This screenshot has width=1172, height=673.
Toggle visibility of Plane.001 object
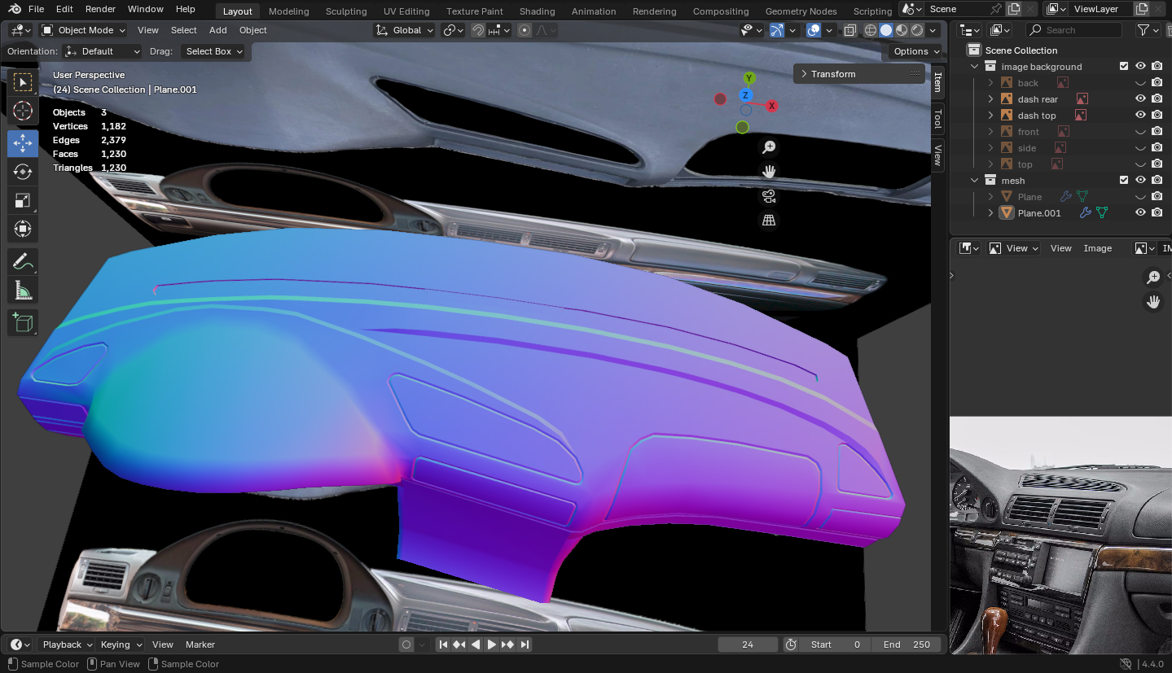click(1140, 212)
